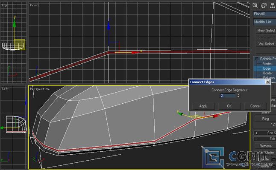This screenshot has height=170, width=276.
Task: Click the Top viewport label
Action: [4, 5]
